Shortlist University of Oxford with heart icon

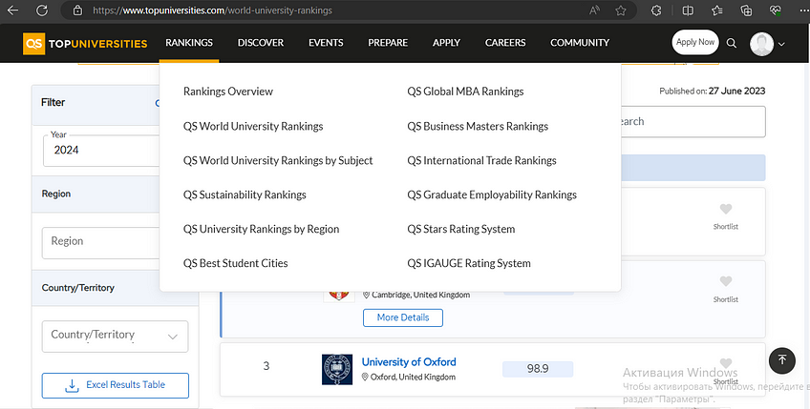[x=726, y=363]
